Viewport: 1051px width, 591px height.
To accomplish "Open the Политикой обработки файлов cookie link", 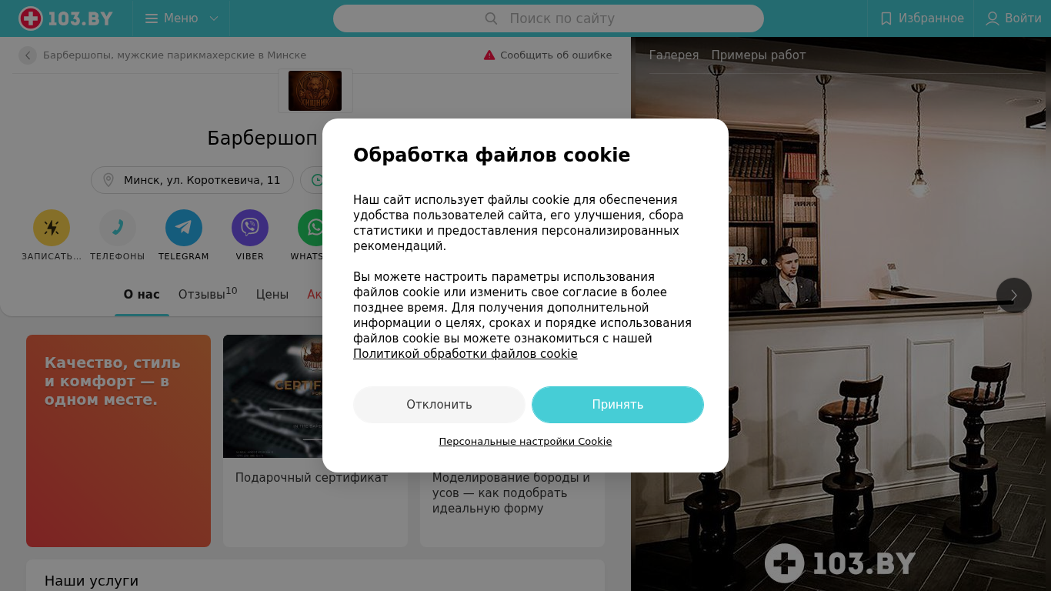I will [465, 354].
